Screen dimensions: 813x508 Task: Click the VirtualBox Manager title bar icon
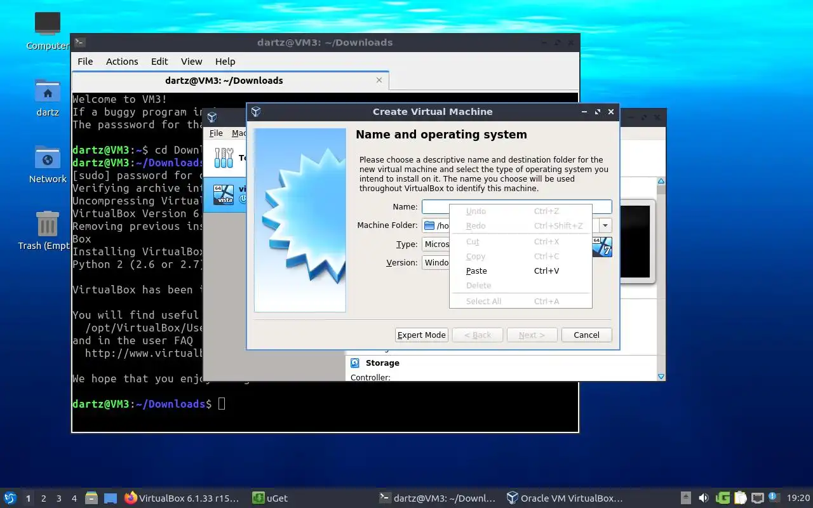coord(212,117)
